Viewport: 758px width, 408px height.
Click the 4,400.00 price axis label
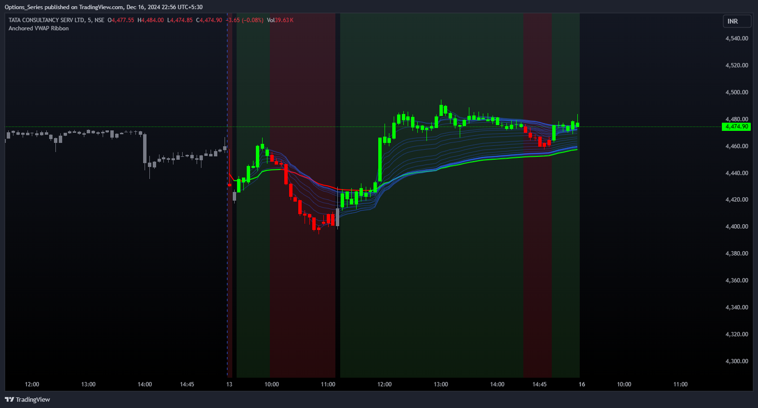[737, 227]
